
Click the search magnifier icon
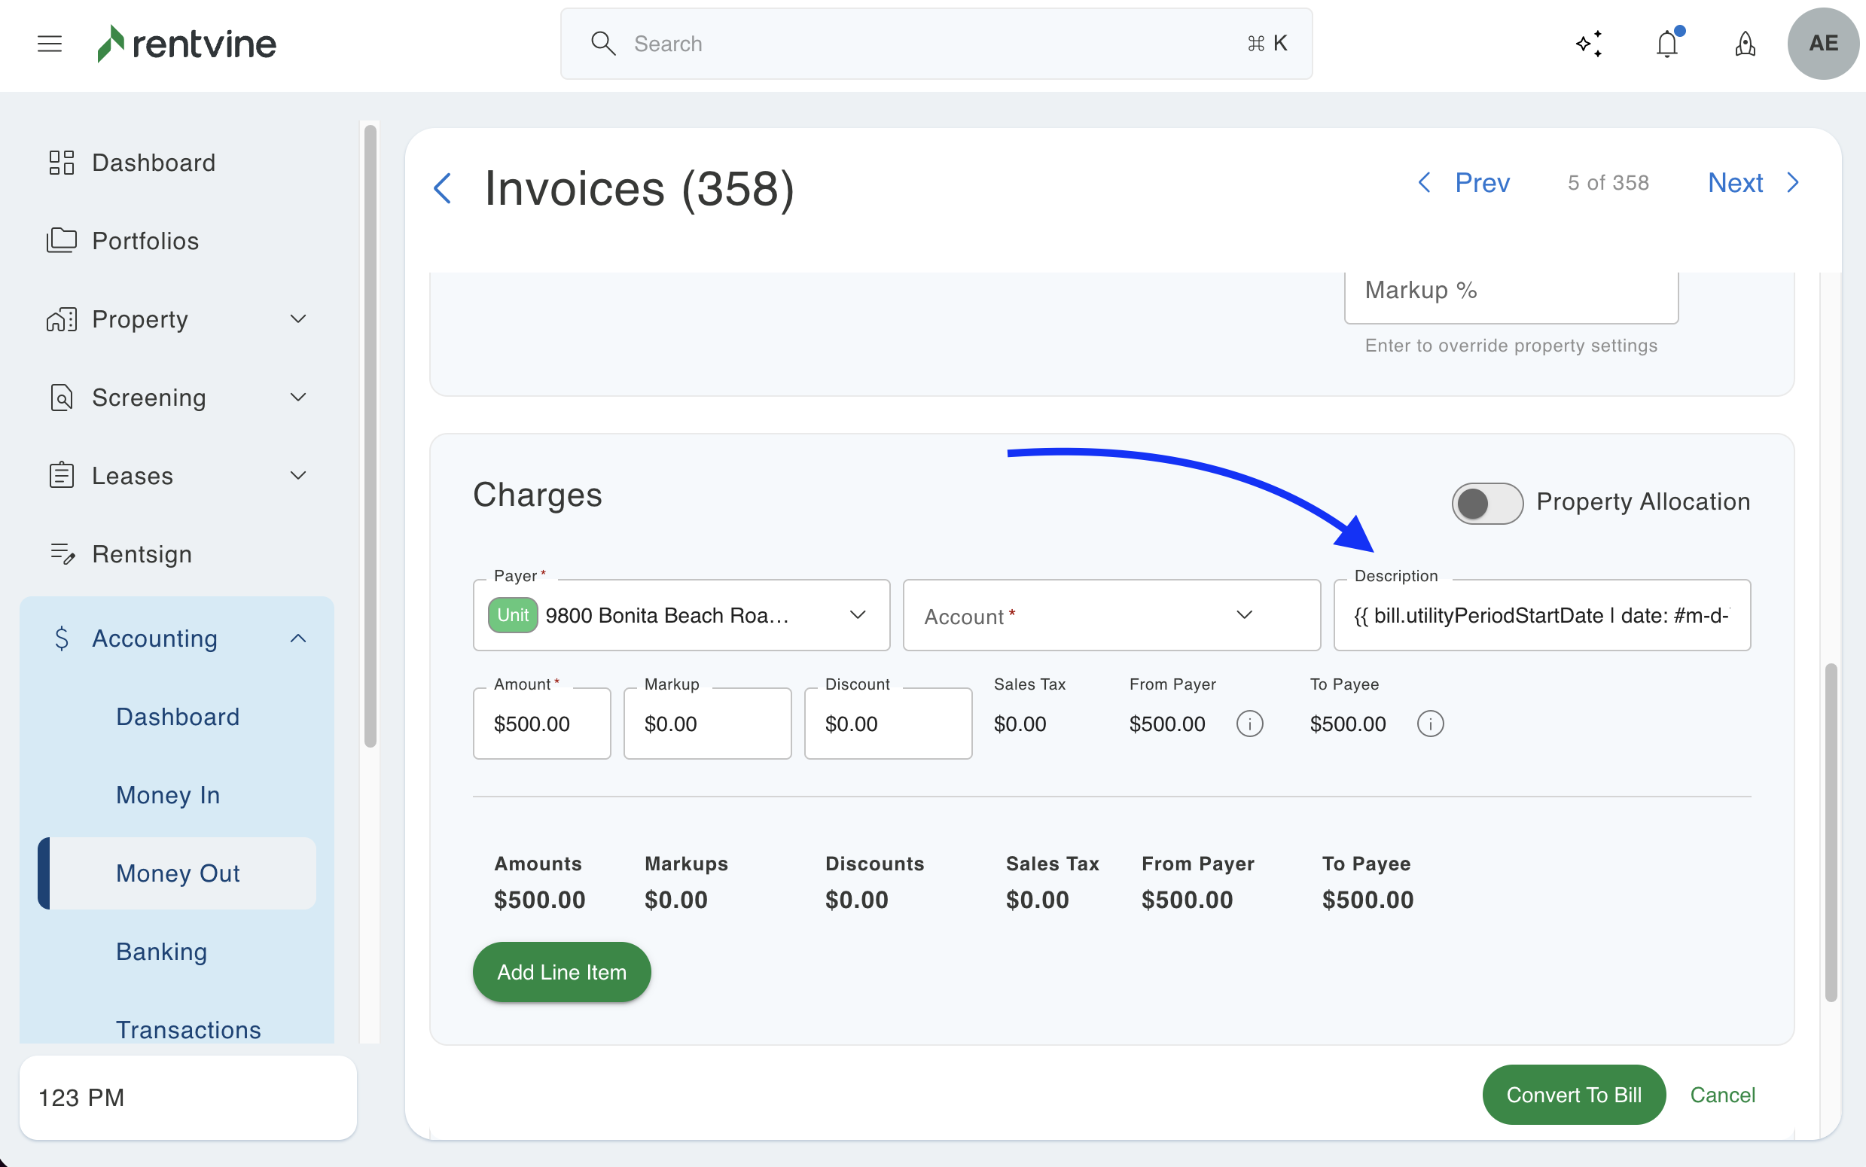[602, 44]
